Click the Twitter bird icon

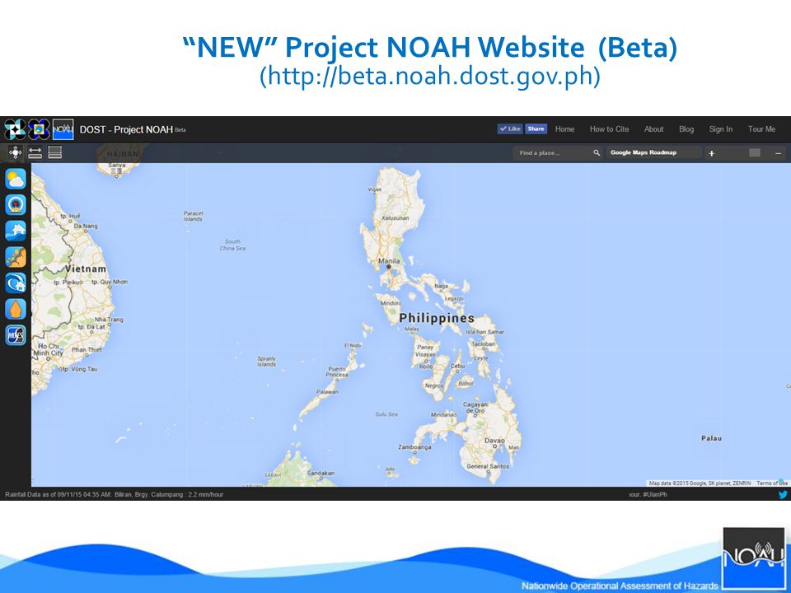click(783, 495)
